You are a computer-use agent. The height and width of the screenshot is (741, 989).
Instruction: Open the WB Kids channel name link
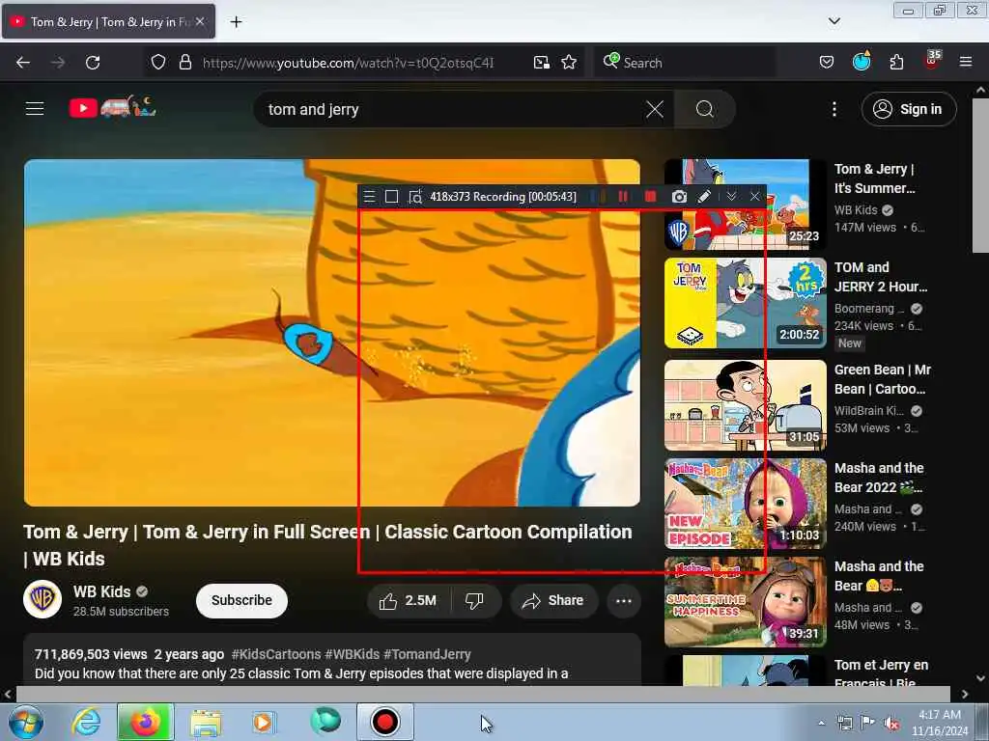click(101, 592)
